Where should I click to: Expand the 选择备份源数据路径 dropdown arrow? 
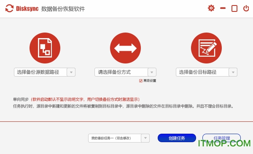[x=71, y=72]
